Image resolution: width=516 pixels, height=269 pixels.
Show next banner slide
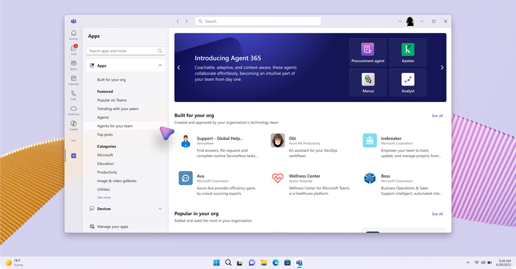coord(442,67)
